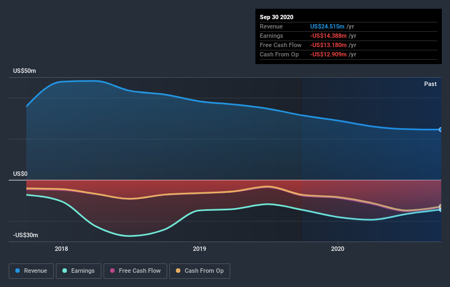Click the 2019 x-axis label
Screen dimensions: 450x287
(200, 249)
